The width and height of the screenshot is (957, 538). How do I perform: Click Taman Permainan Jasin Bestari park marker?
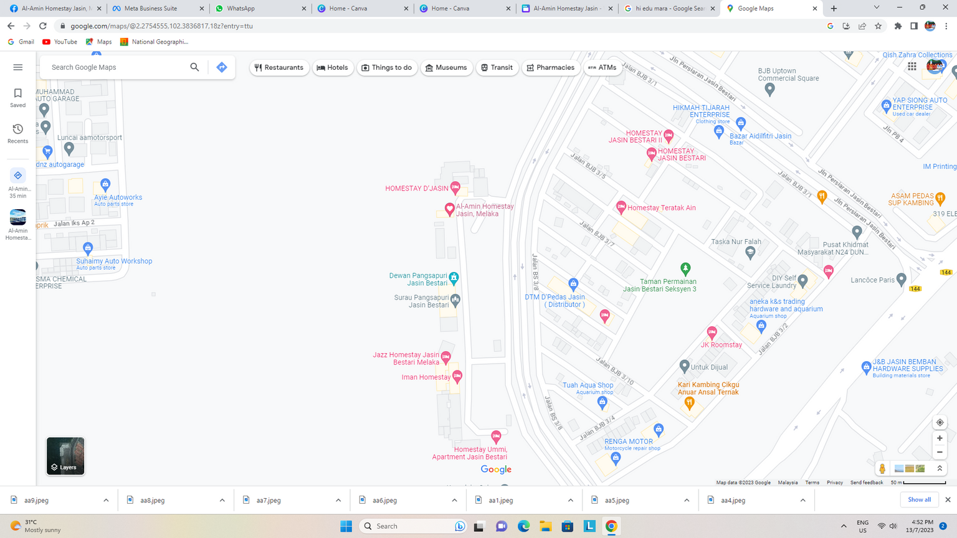click(x=685, y=269)
